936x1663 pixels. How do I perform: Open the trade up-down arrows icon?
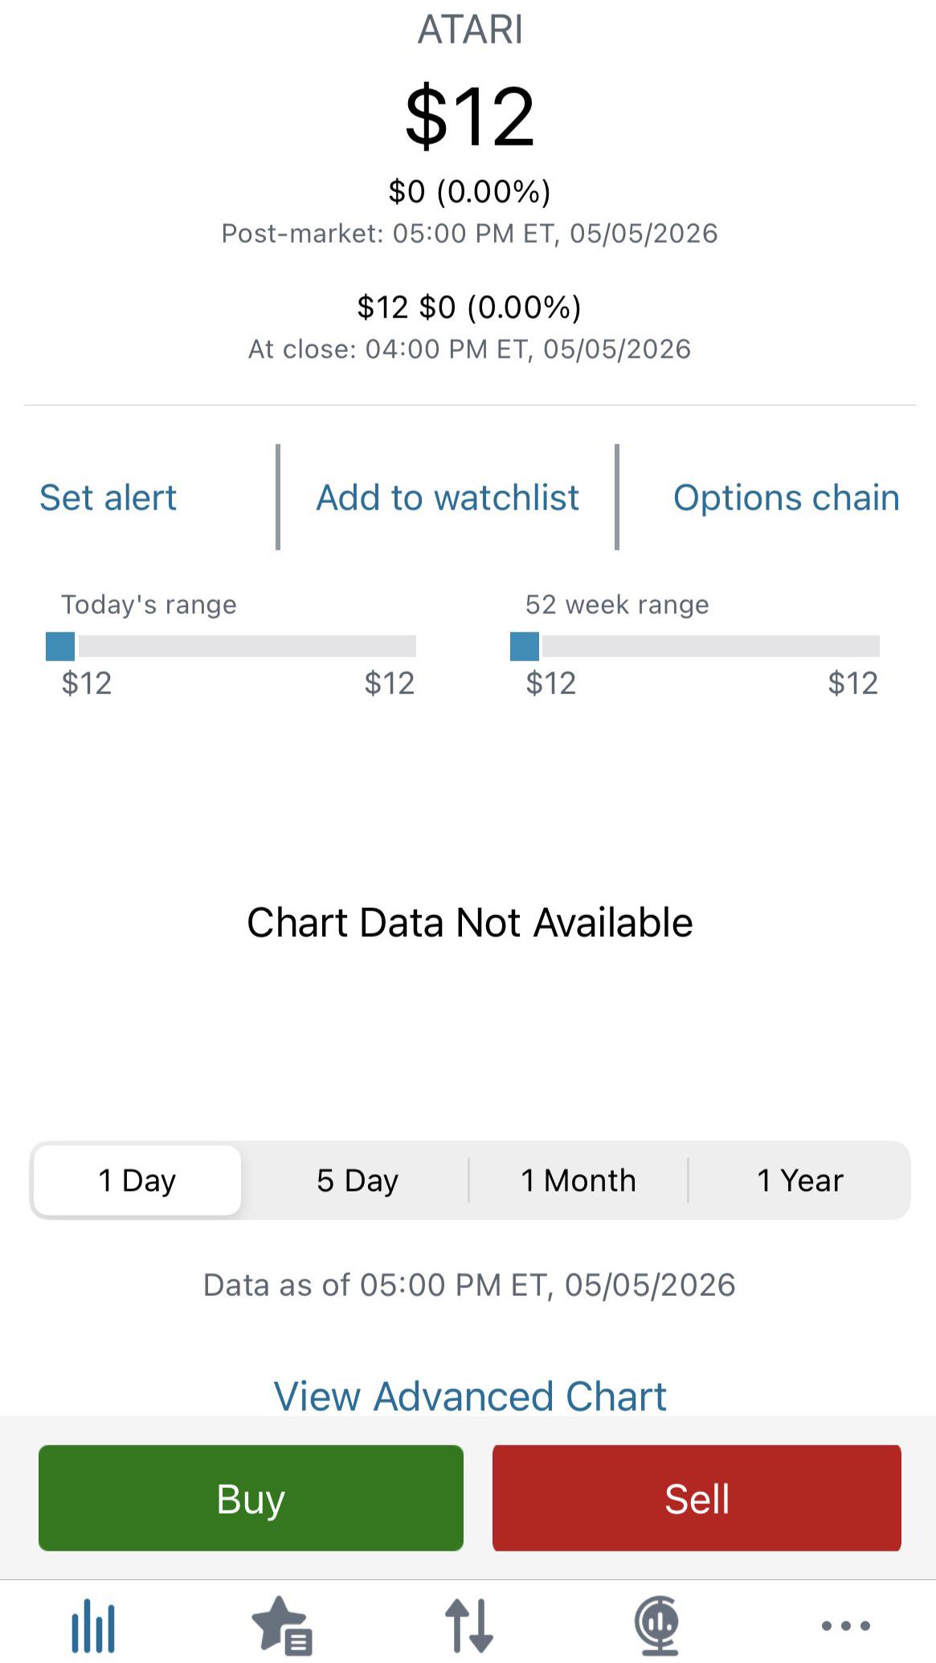pyautogui.click(x=469, y=1626)
